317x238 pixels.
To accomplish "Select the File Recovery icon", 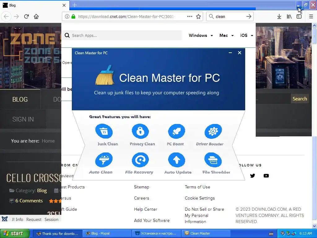I will (140, 160).
